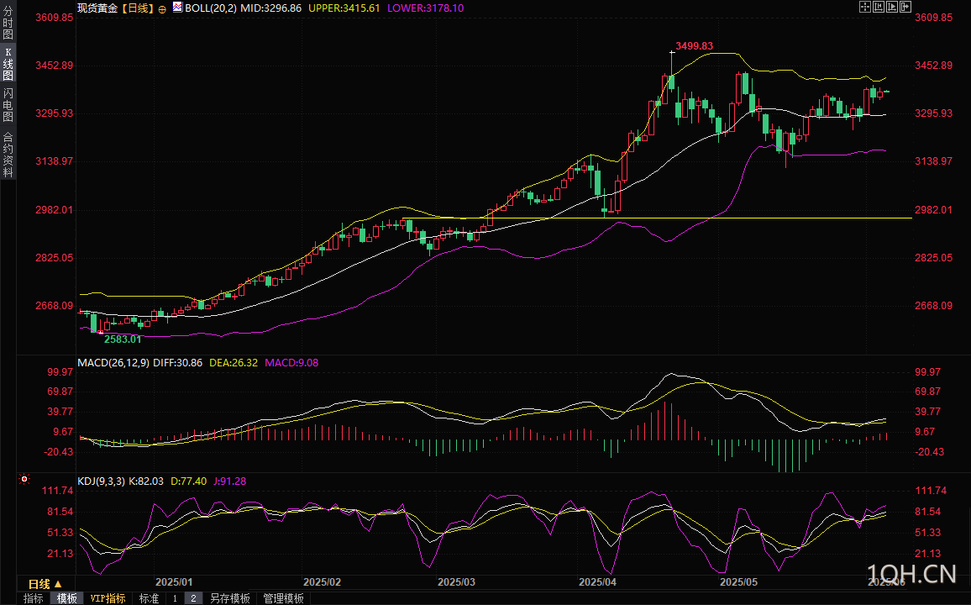Viewport: 971px width, 605px height.
Task: Click the crosshair cursor icon at top right
Action: [x=865, y=7]
